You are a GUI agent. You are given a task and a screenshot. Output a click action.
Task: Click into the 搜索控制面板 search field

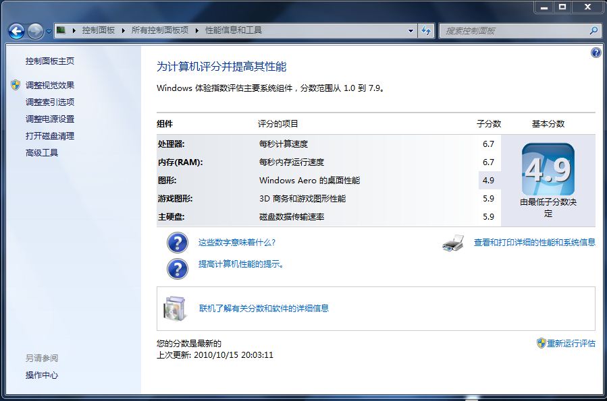coord(513,30)
